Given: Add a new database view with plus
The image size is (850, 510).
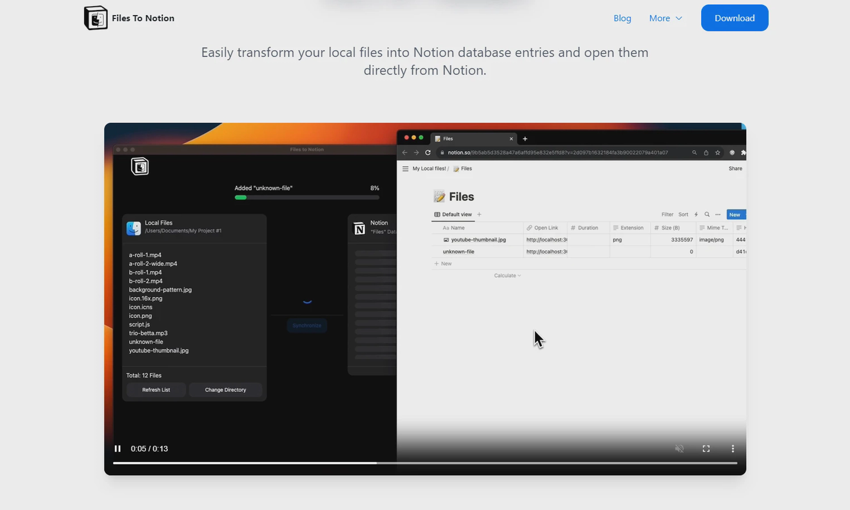Looking at the screenshot, I should tap(479, 214).
